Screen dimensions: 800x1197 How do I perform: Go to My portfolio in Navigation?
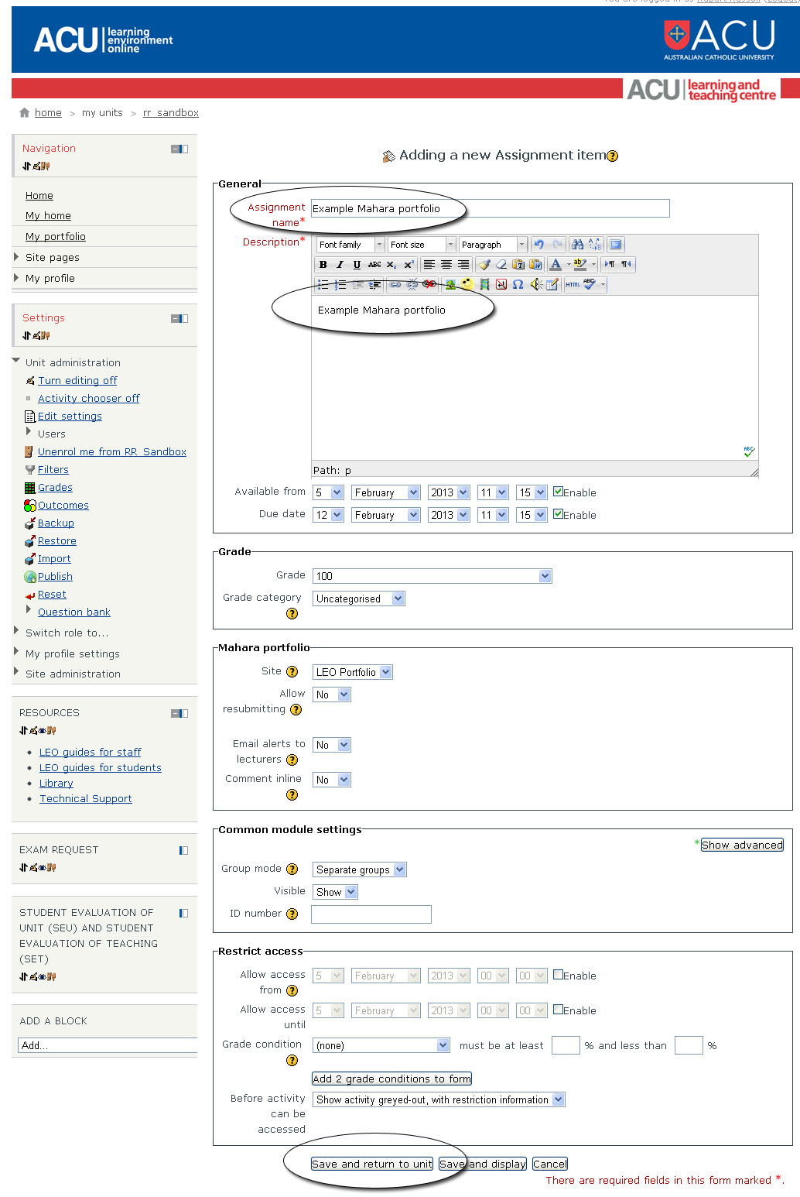[55, 237]
